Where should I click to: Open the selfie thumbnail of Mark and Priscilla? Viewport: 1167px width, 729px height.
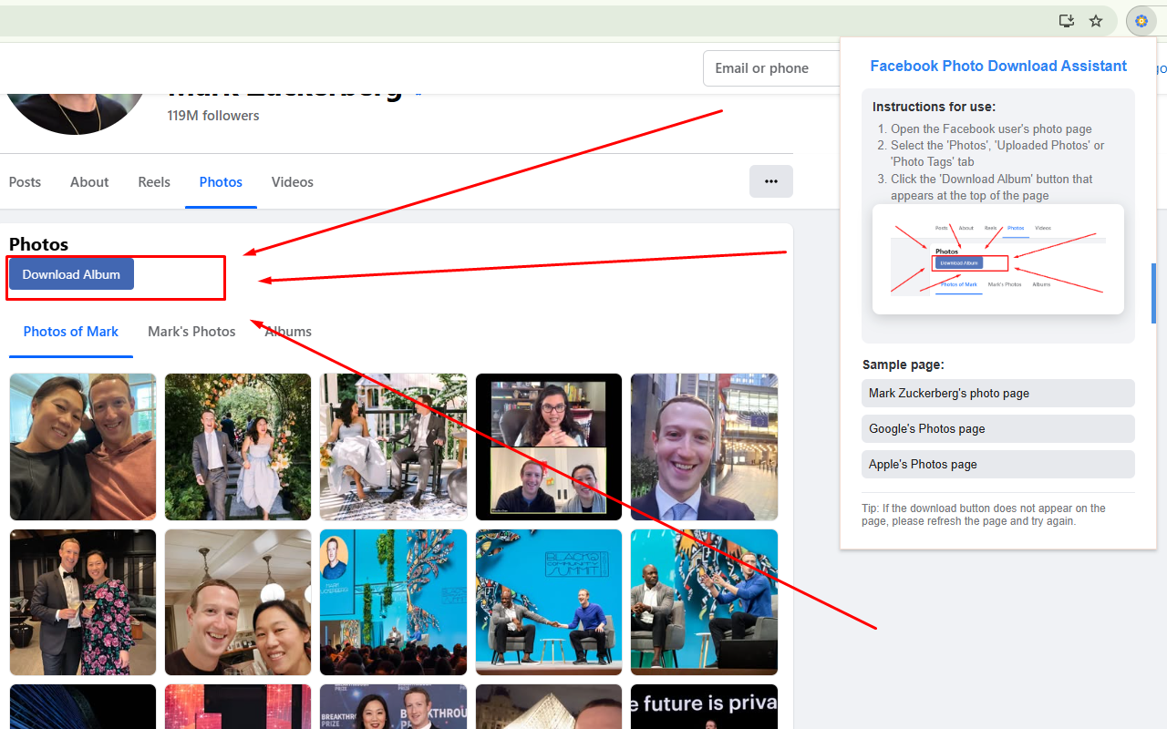point(82,447)
